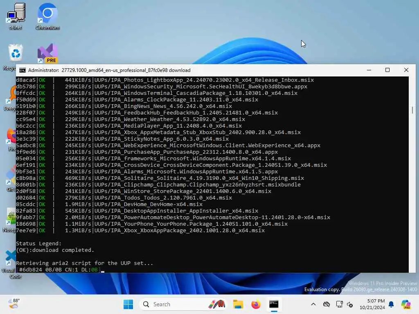Image resolution: width=419 pixels, height=314 pixels.
Task: Click the muted volume tray icon
Action: tap(350, 304)
